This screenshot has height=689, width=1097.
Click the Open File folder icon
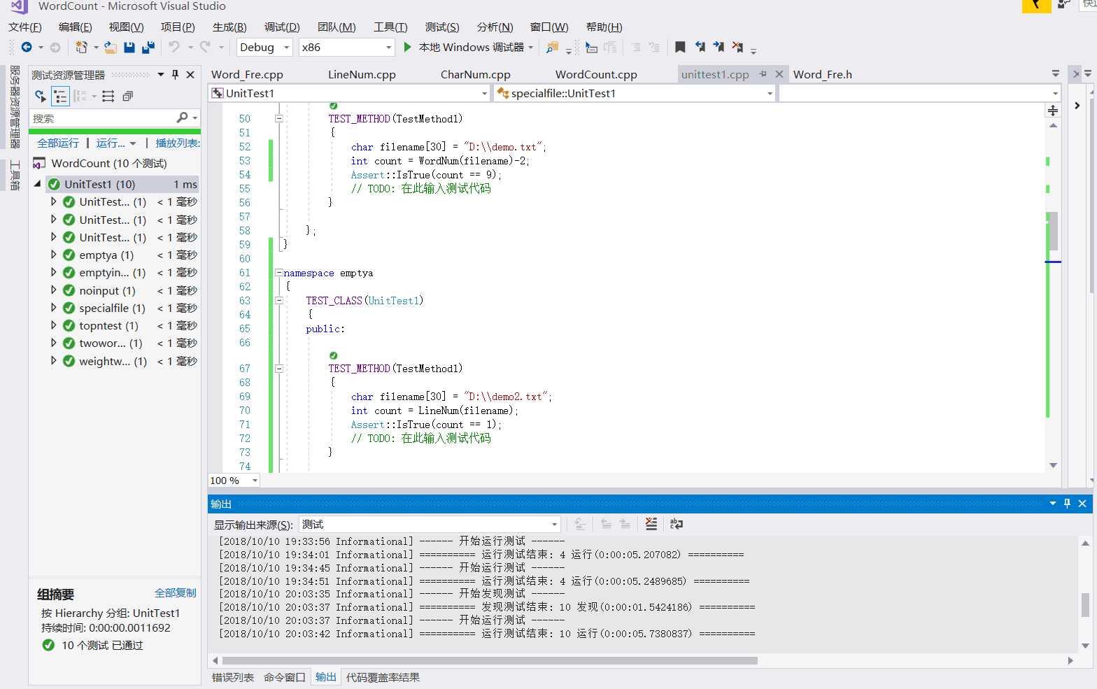tap(111, 47)
